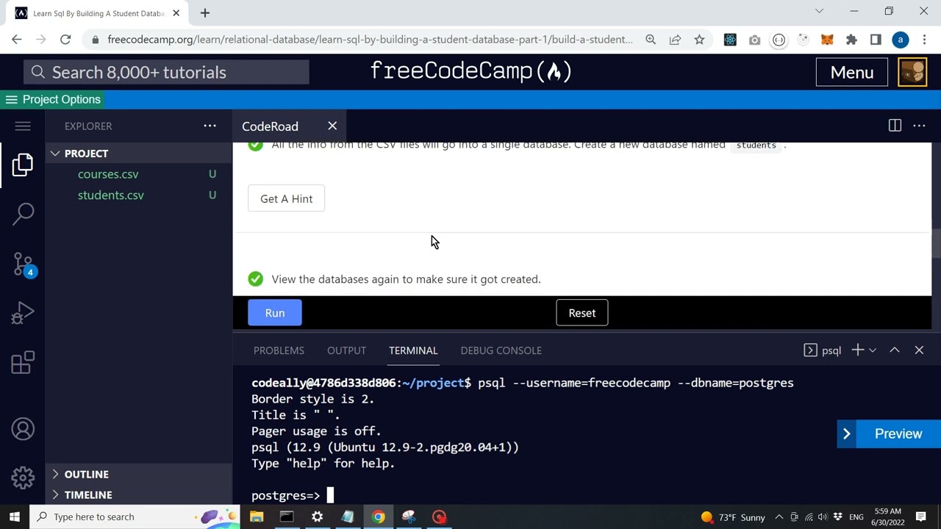Open Explorer more actions ellipsis
The width and height of the screenshot is (941, 529).
(x=210, y=126)
